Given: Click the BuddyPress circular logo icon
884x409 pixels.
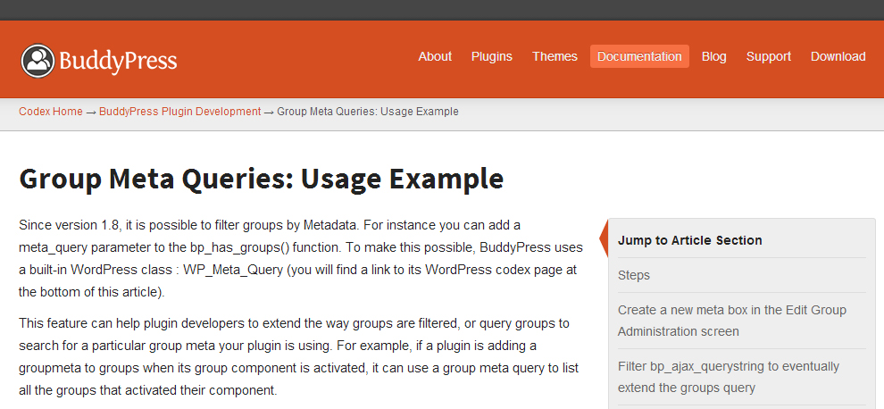Looking at the screenshot, I should (38, 60).
